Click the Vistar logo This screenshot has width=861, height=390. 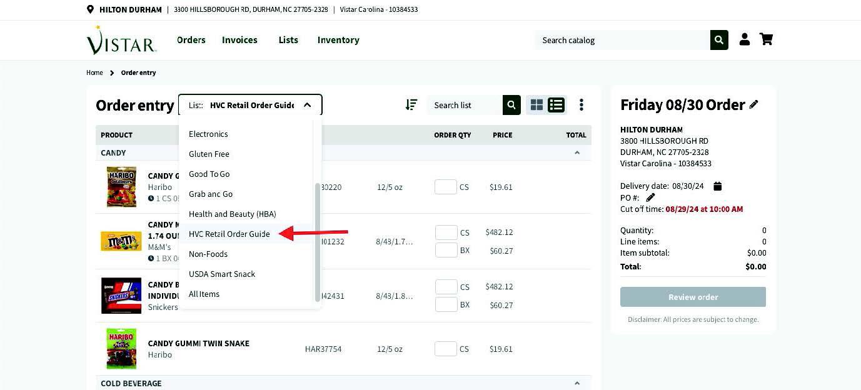click(121, 40)
